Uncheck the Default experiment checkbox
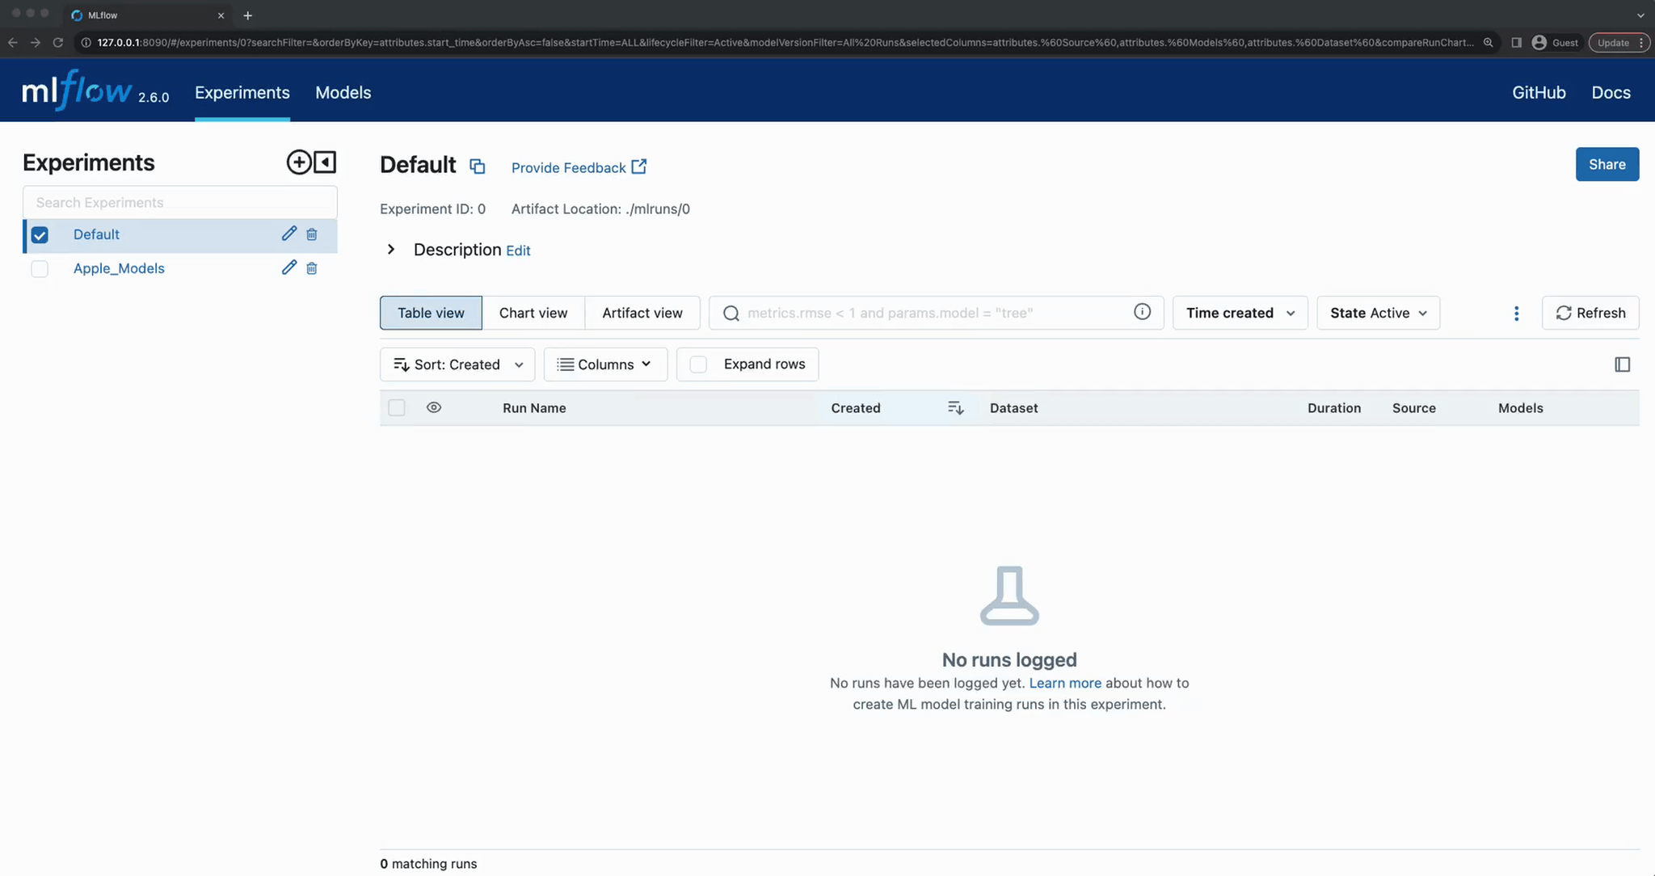Viewport: 1655px width, 876px height. [x=40, y=234]
